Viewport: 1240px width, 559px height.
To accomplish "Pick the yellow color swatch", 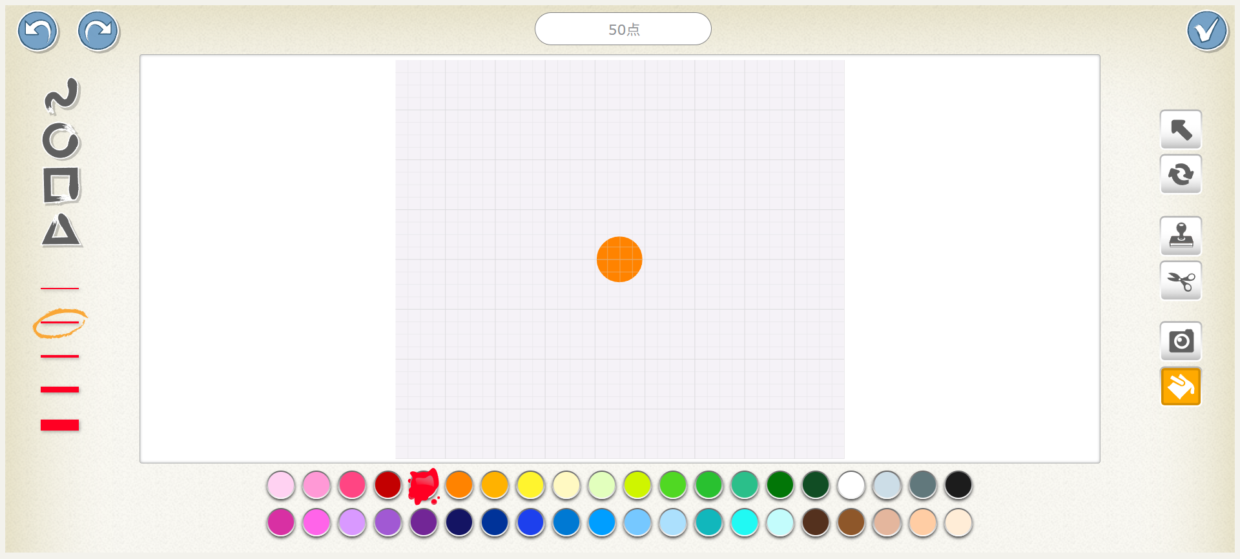I will point(530,485).
